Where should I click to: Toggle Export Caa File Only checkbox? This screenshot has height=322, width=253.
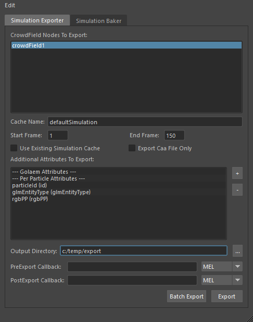pos(132,148)
